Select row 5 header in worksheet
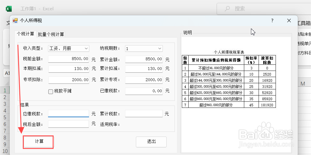Screen dimensions: 311x155 pyautogui.click(x=5, y=117)
